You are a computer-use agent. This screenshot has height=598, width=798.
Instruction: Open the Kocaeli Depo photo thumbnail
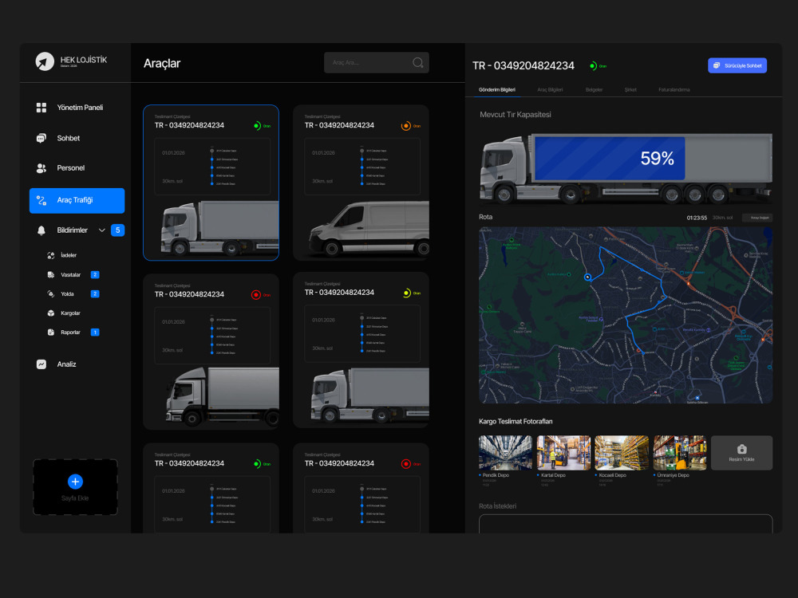(x=622, y=453)
